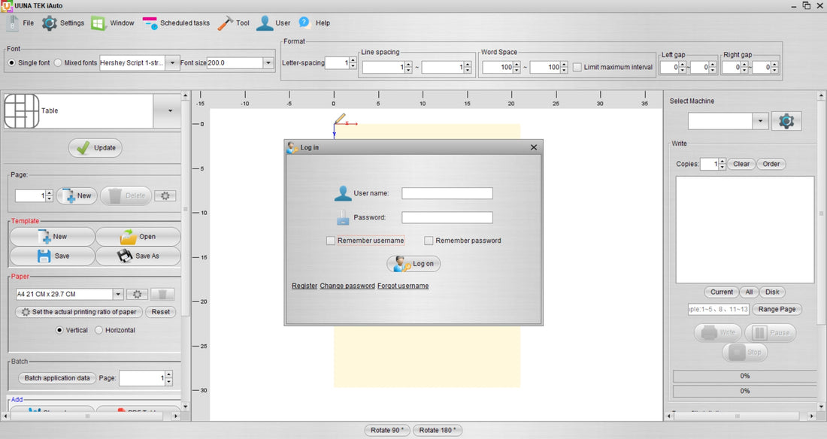
Task: Enable Remember password in the login dialog
Action: pos(429,240)
